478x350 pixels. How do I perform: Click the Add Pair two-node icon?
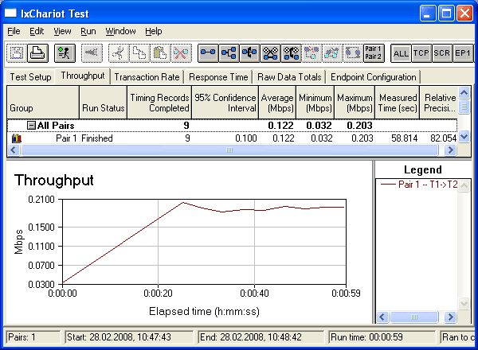208,53
